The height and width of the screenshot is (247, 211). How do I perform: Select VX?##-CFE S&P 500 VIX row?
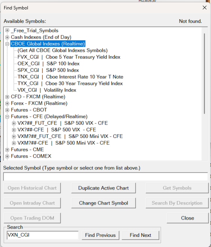tap(57, 130)
